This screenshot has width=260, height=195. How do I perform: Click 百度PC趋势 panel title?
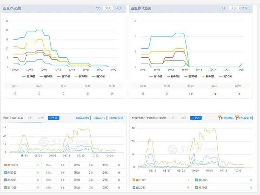[12, 8]
